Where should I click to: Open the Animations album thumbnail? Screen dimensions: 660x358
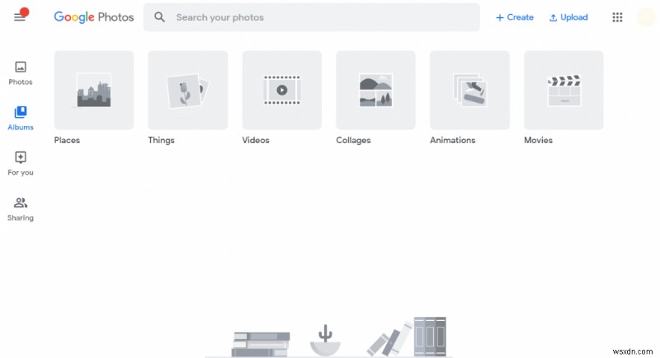469,90
